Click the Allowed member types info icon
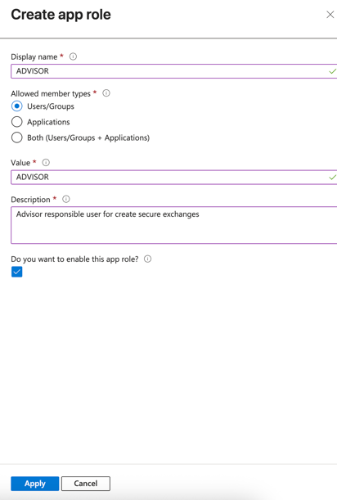 (106, 93)
